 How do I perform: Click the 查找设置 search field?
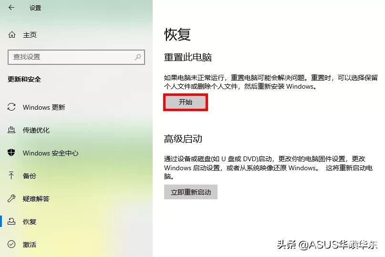click(x=76, y=57)
